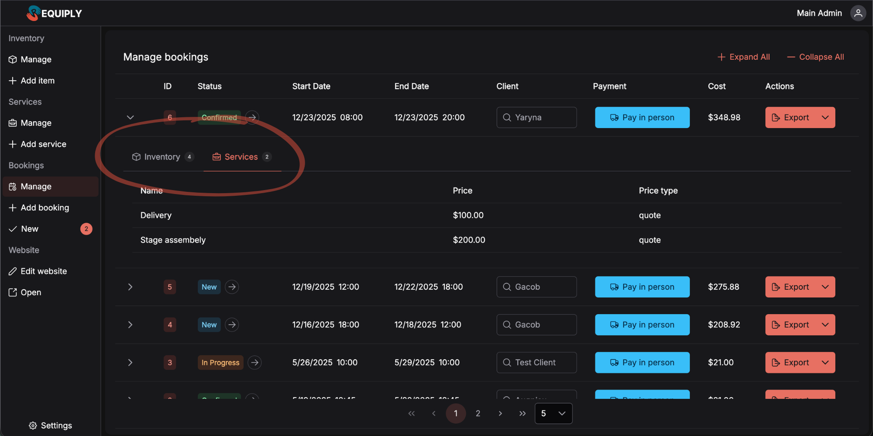Click the Yaryna client search field
873x436 pixels.
click(x=536, y=117)
